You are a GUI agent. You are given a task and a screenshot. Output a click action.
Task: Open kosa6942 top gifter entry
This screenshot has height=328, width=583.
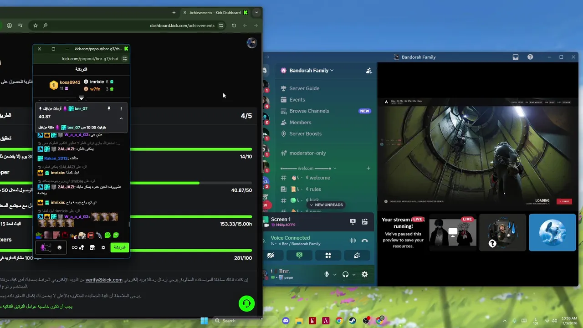tap(65, 85)
